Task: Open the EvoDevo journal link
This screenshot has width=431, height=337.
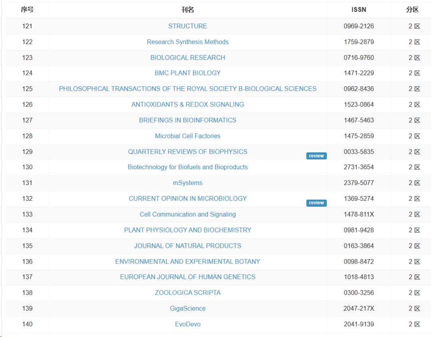Action: pos(188,324)
